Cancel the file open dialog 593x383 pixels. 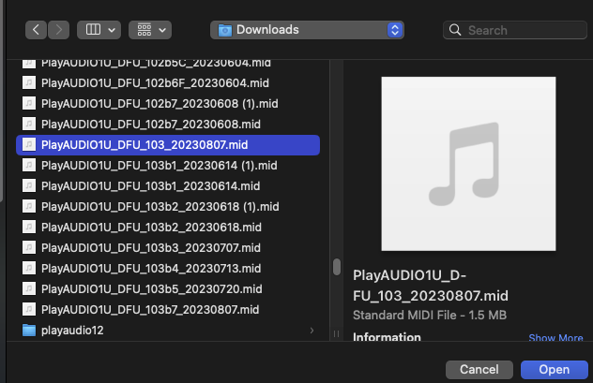pos(479,369)
